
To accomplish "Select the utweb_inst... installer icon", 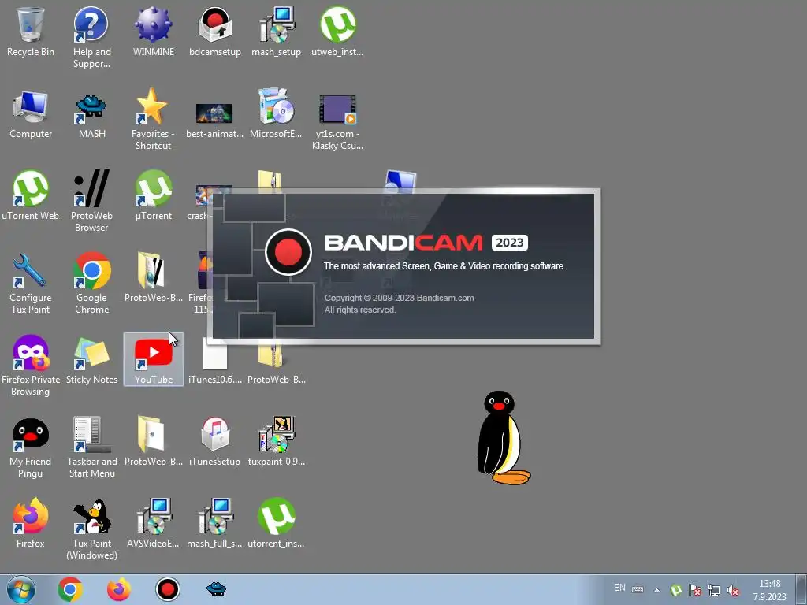I will 337,32.
